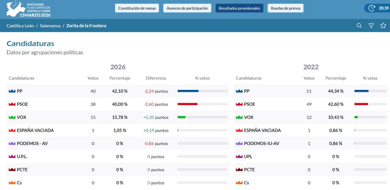390x190 pixels.
Task: Click the PP blue vote percentage bar 2026
Action: (x=202, y=91)
